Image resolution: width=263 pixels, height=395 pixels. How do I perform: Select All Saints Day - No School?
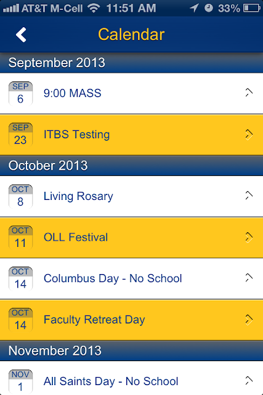132,378
